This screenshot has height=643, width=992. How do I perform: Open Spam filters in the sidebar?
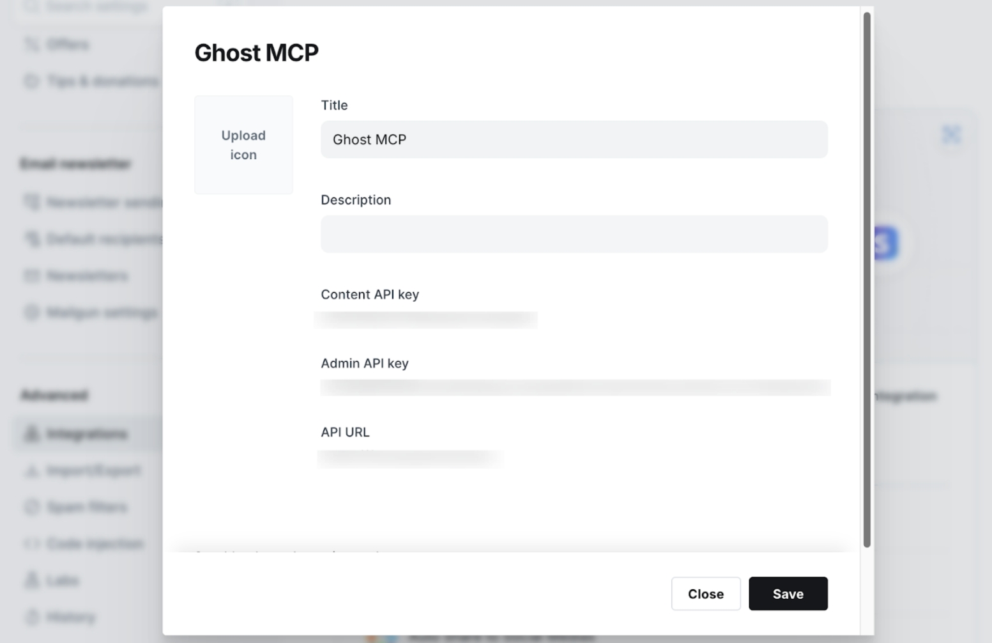(87, 507)
